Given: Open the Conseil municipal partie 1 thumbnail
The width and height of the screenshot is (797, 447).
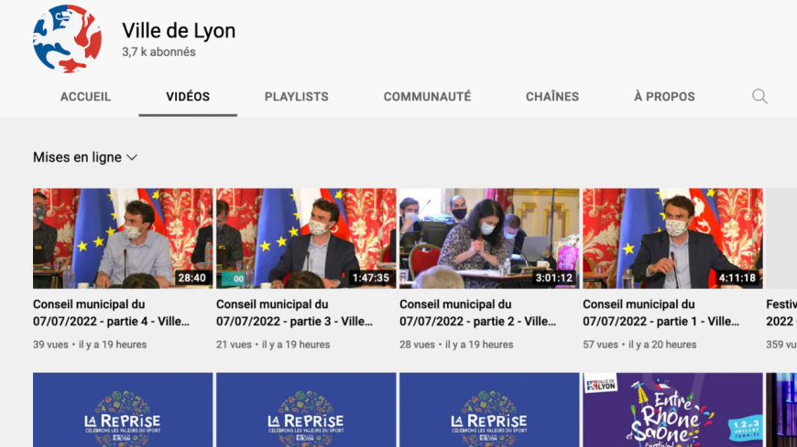Looking at the screenshot, I should [672, 238].
